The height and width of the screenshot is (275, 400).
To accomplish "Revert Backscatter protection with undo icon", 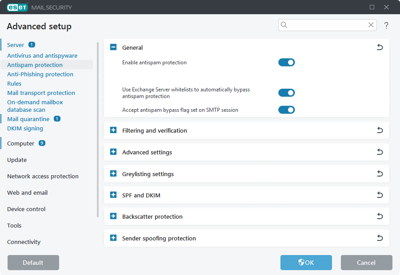I will 380,216.
